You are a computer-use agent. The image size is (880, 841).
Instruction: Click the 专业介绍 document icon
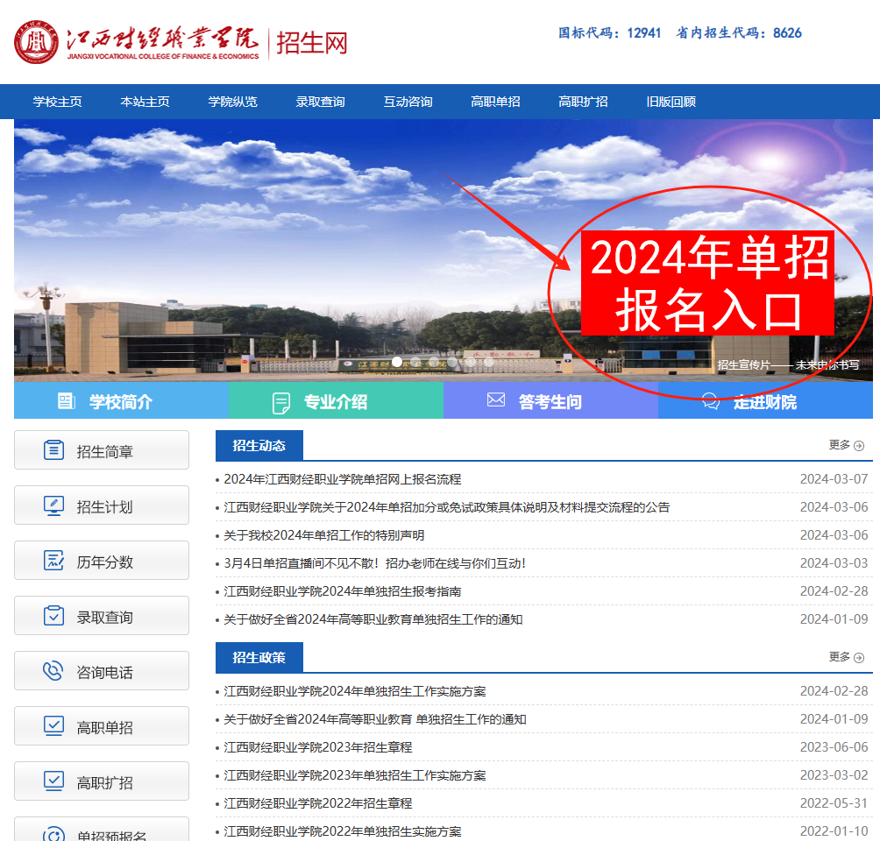(280, 403)
